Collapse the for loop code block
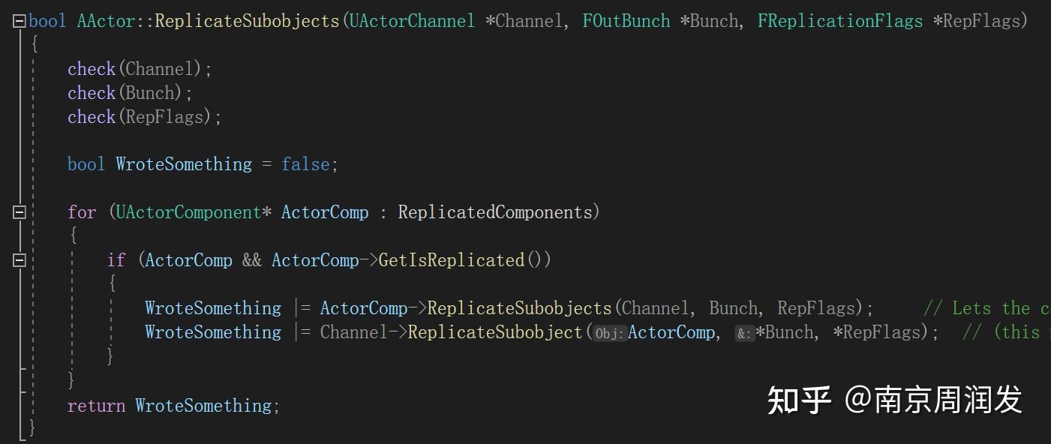 click(x=20, y=212)
